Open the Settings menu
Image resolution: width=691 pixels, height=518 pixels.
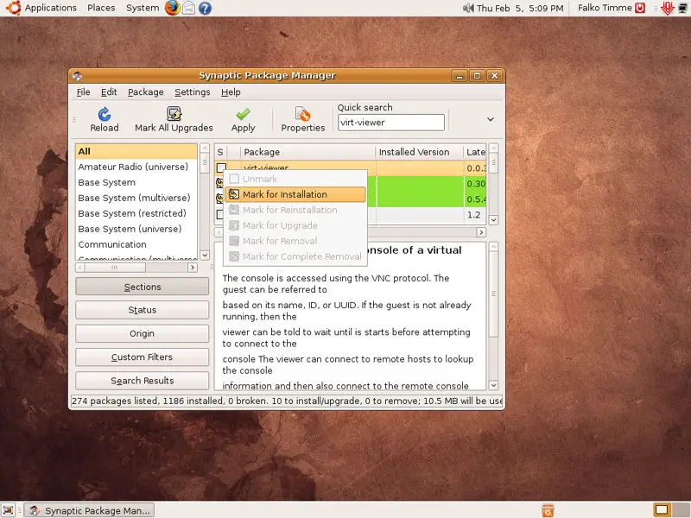pyautogui.click(x=193, y=92)
